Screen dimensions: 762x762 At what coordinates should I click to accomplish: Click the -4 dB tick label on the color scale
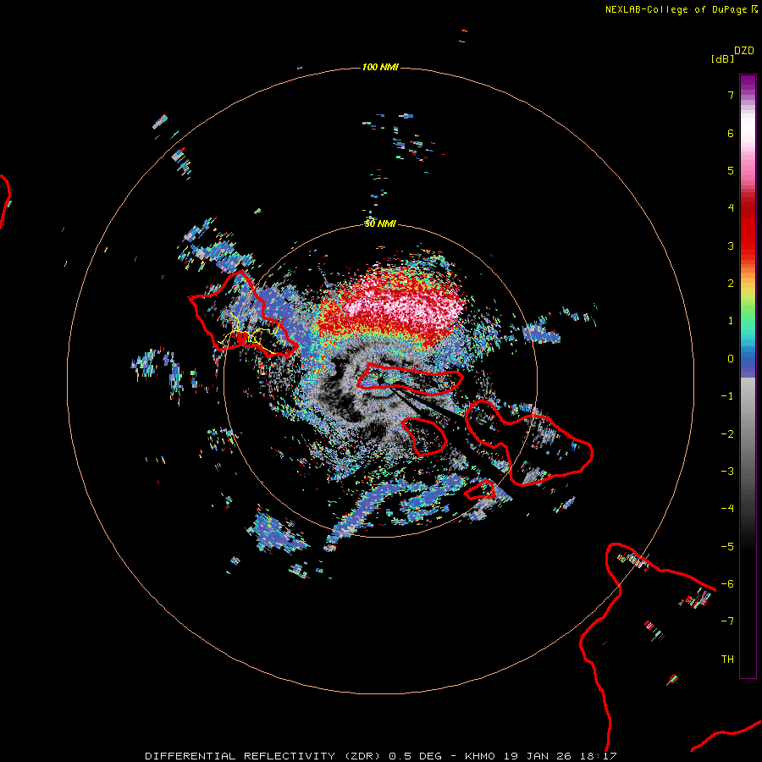pyautogui.click(x=727, y=509)
